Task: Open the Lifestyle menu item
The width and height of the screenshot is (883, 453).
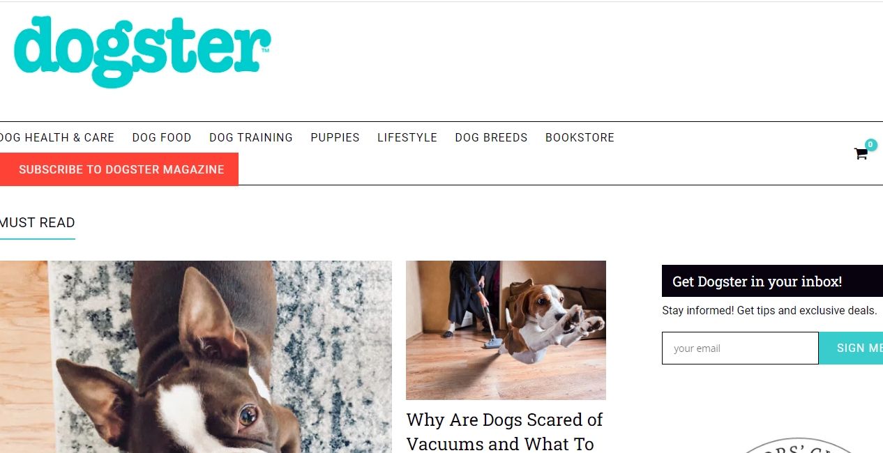Action: coord(407,137)
